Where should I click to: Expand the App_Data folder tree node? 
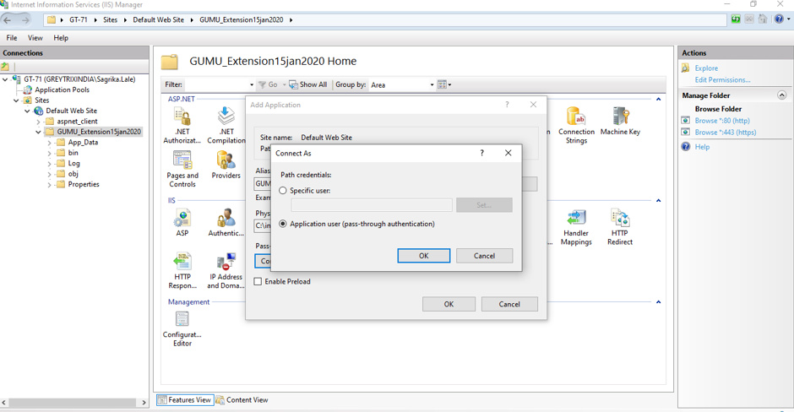(x=50, y=143)
